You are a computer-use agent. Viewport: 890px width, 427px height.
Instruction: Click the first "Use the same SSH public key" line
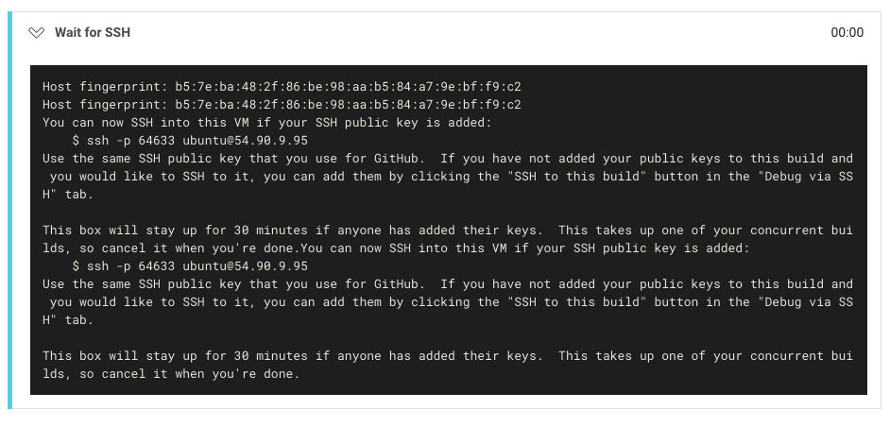click(x=236, y=159)
